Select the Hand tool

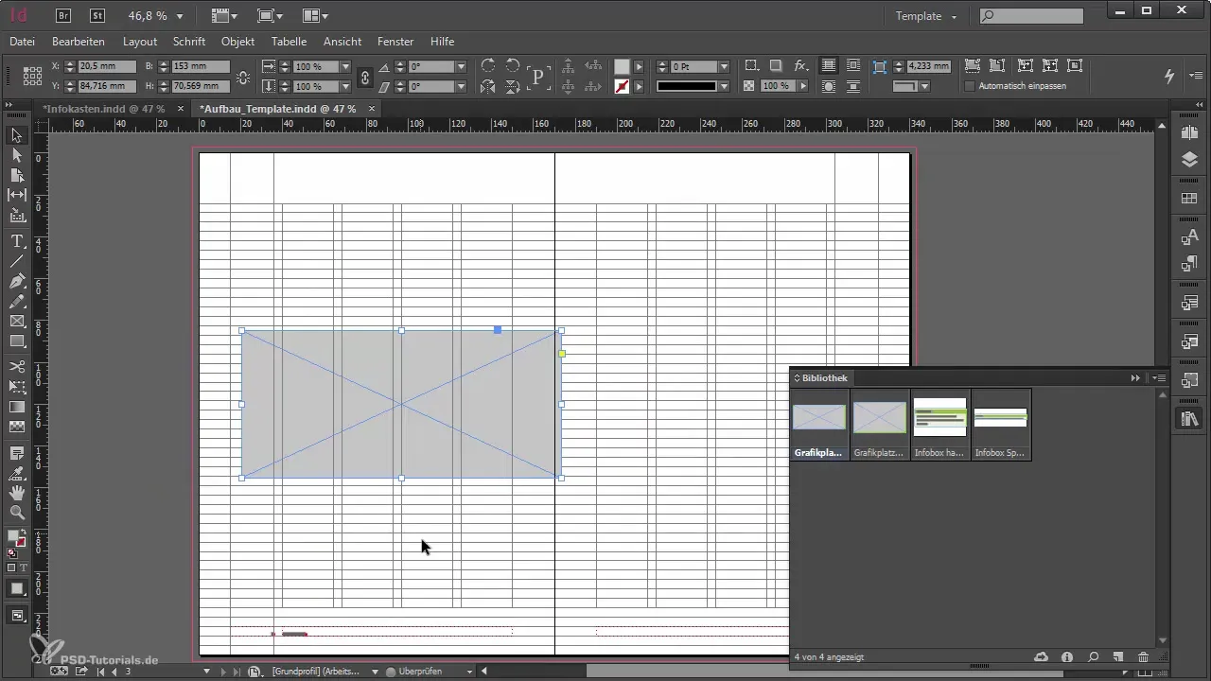click(16, 493)
